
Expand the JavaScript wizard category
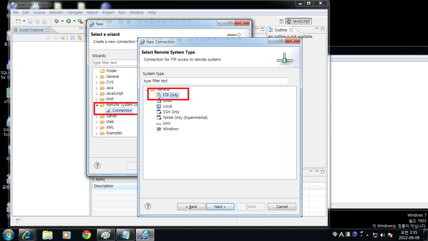(x=97, y=94)
